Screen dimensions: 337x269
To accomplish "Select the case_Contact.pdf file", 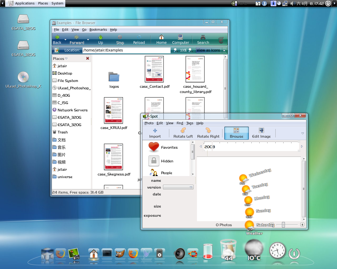I will (155, 72).
